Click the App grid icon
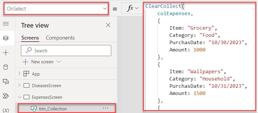 (x=26, y=74)
